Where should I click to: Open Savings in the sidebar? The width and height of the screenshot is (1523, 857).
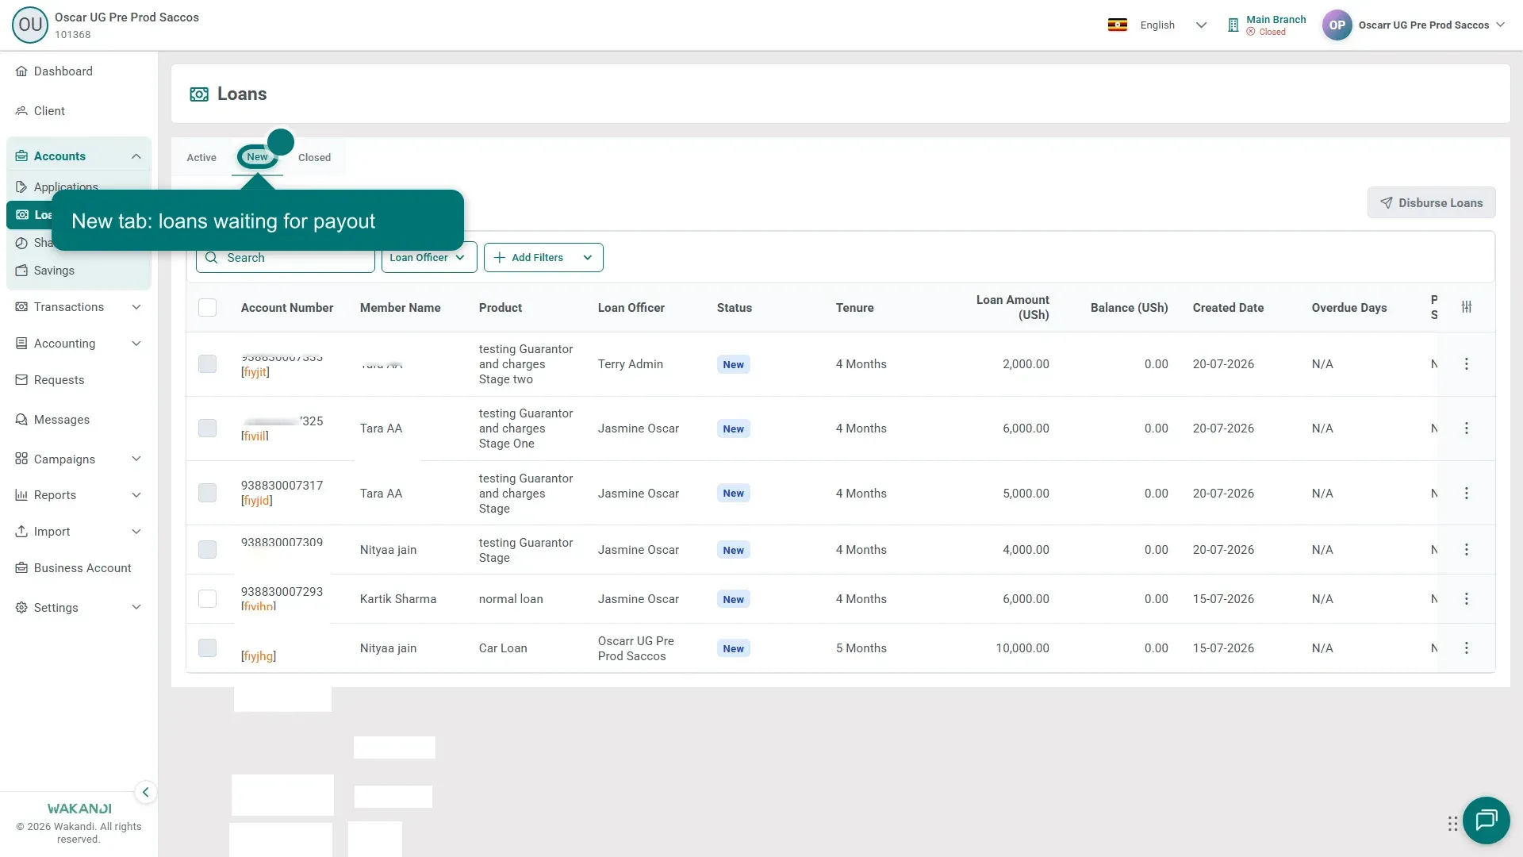coord(79,271)
